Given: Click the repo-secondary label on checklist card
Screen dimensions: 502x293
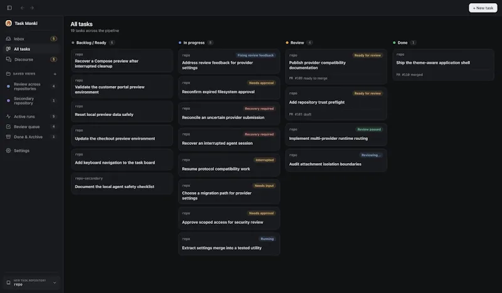Looking at the screenshot, I should (88, 178).
